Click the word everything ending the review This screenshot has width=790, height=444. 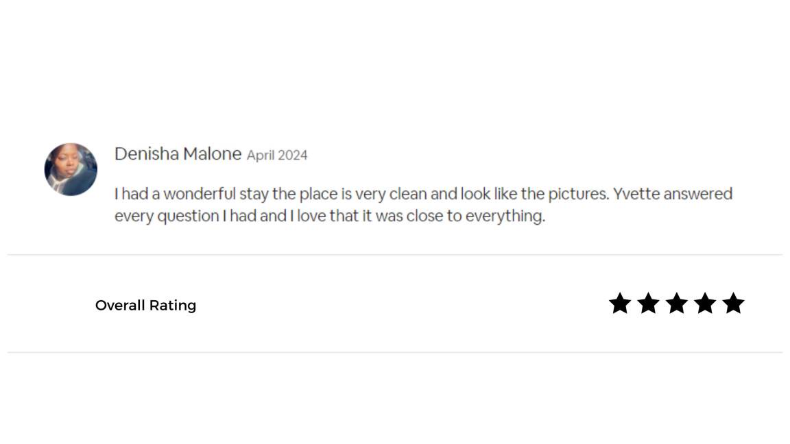tap(505, 217)
